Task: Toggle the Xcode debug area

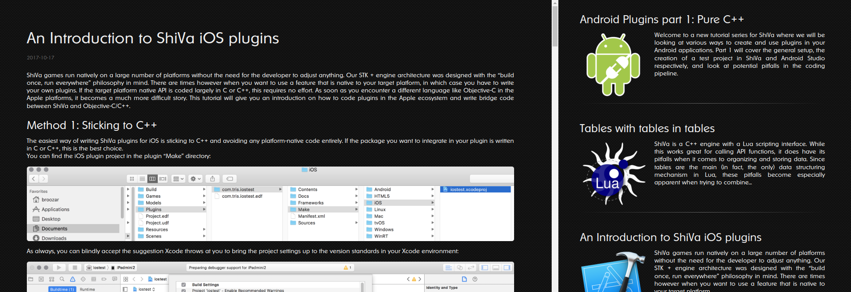Action: (496, 267)
